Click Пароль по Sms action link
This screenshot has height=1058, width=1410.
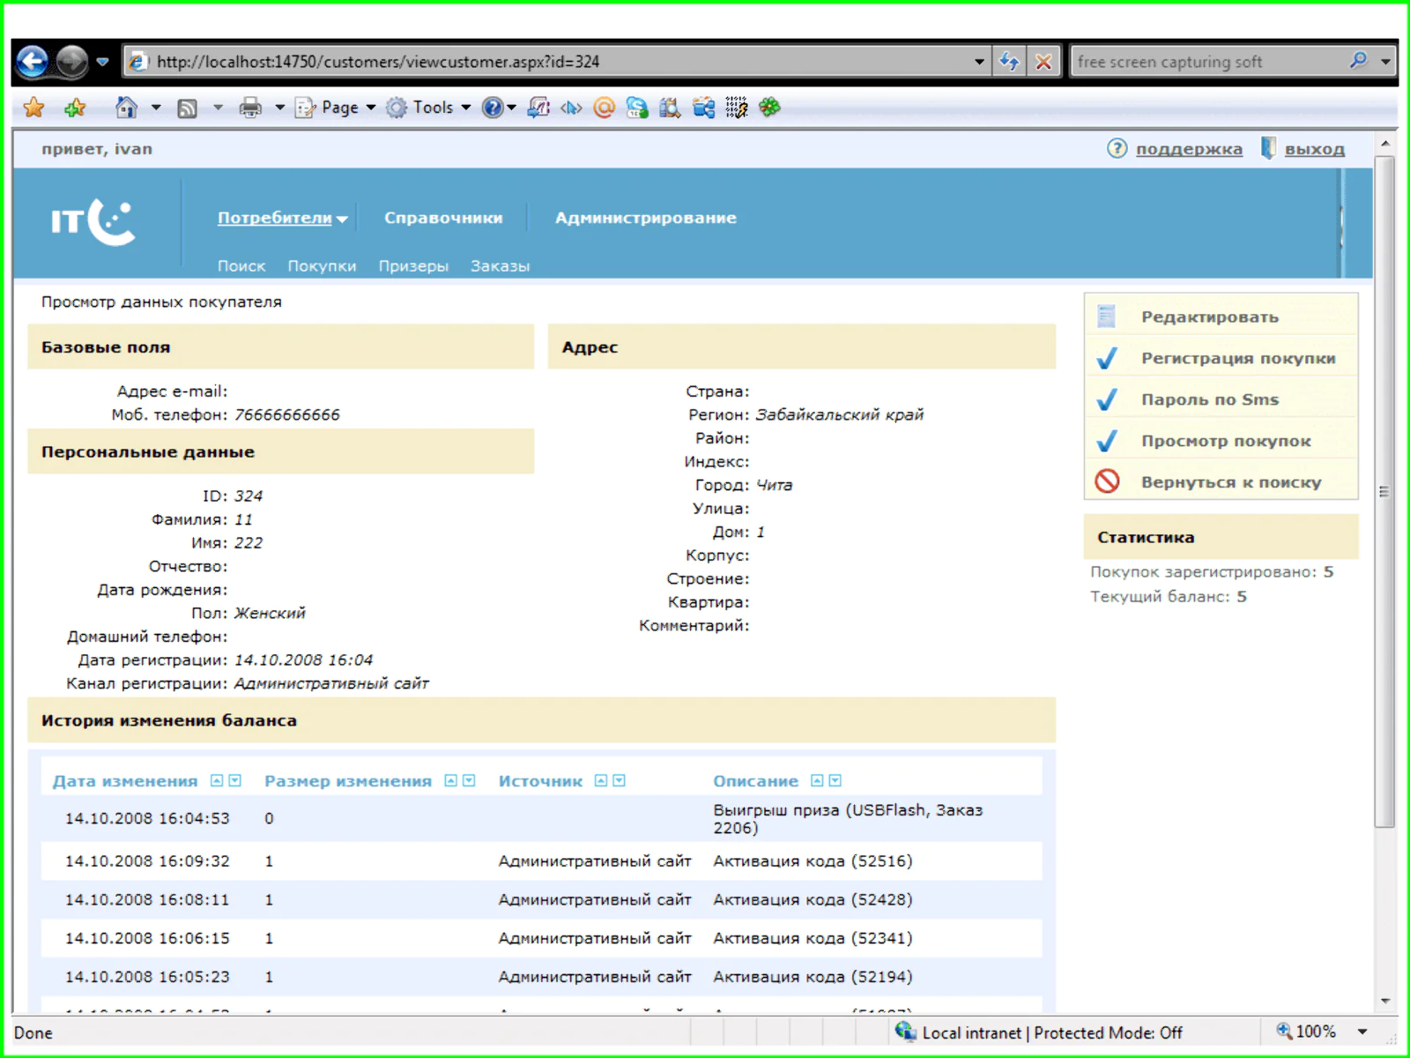click(1210, 399)
